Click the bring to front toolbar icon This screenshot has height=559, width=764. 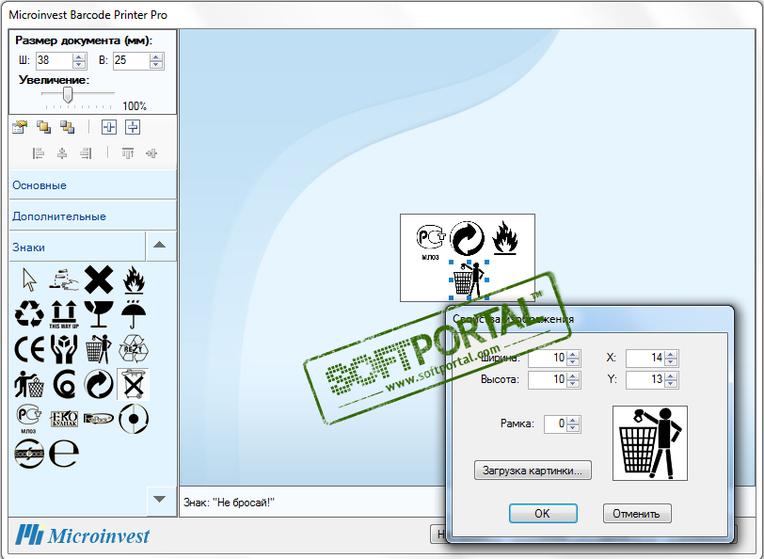[44, 127]
